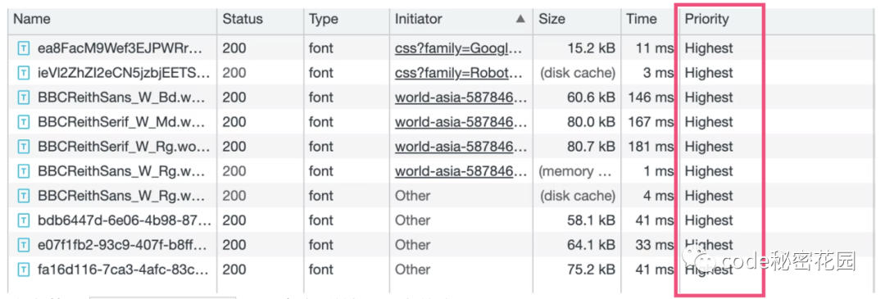The width and height of the screenshot is (885, 299).
Task: Click font icon of BBCReithSerif_W_Rg row
Action: tap(24, 147)
